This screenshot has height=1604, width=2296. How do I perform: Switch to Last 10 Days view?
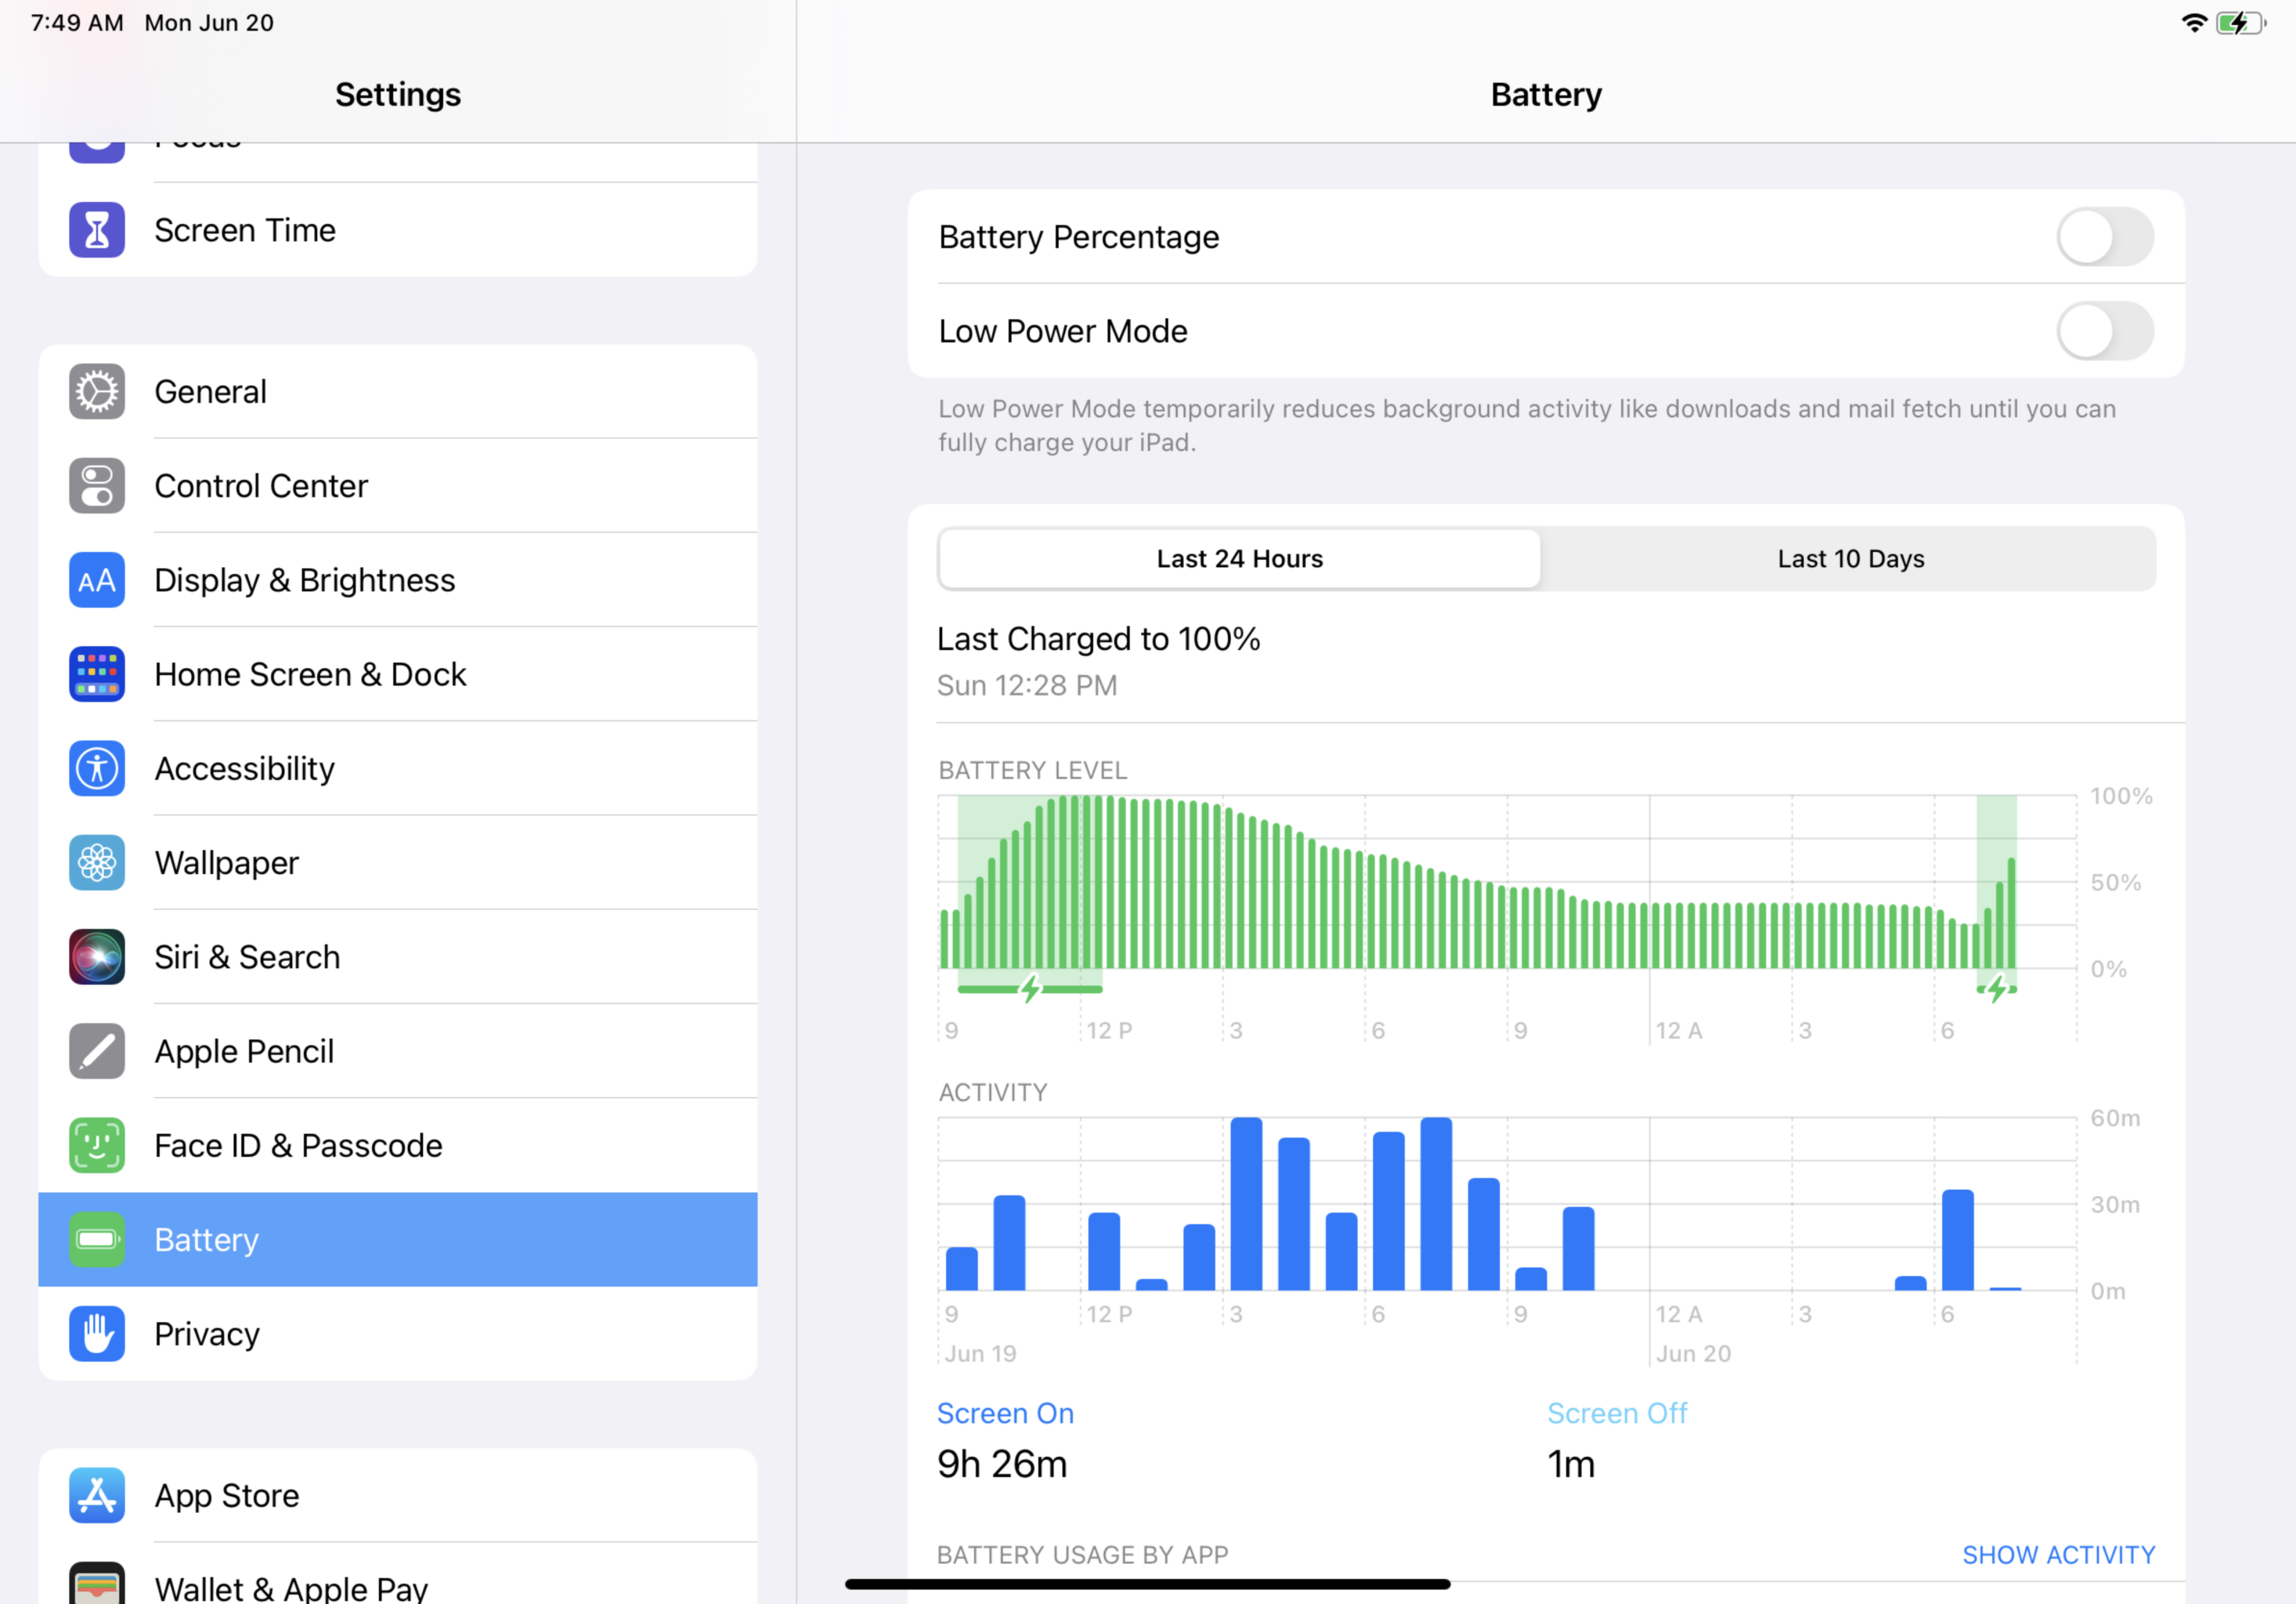(x=1850, y=559)
